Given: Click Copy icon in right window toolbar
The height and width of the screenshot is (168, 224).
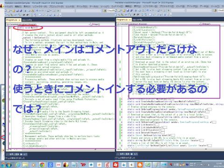Looking at the screenshot, I should (140, 11).
